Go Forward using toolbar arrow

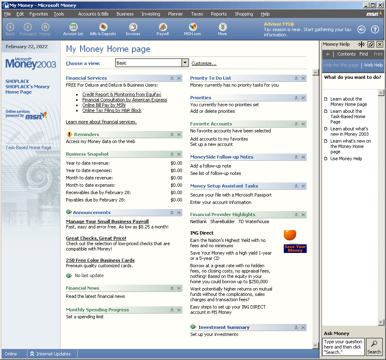coord(28,29)
